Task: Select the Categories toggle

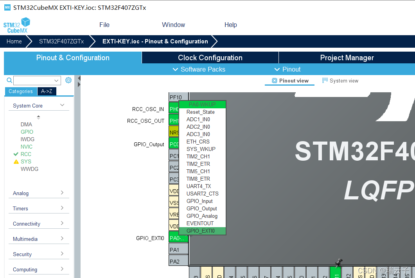Action: 21,91
